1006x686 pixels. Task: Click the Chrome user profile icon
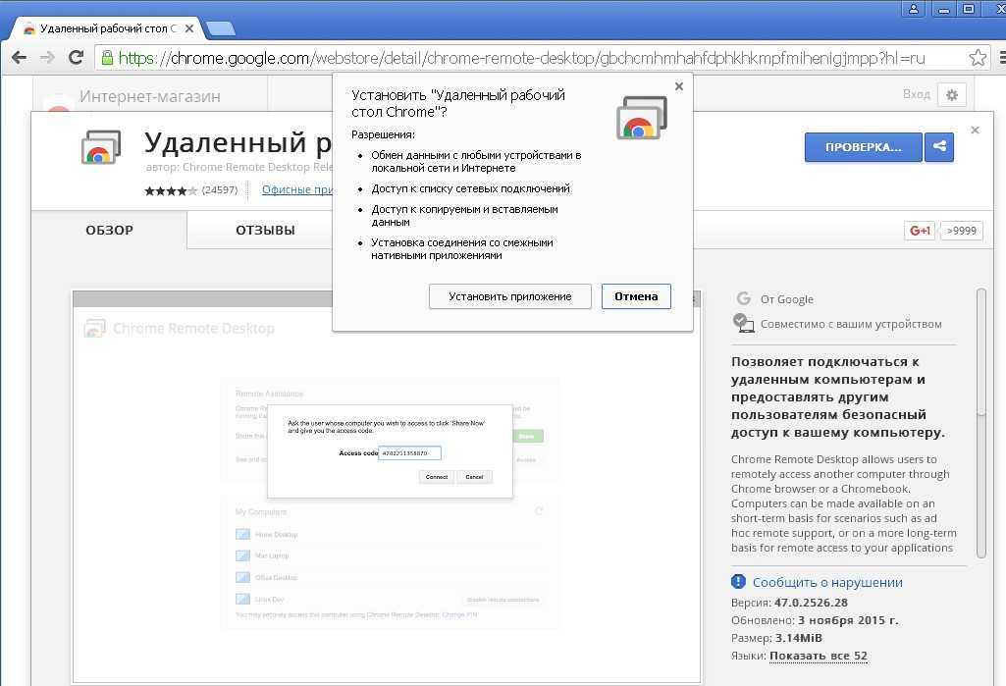click(913, 9)
